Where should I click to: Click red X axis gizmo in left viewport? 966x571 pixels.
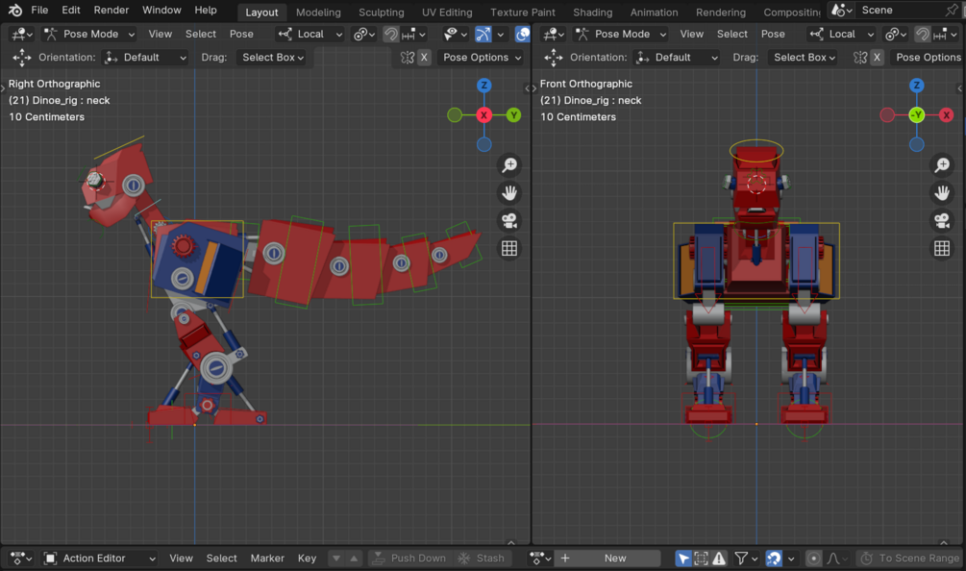coord(484,114)
